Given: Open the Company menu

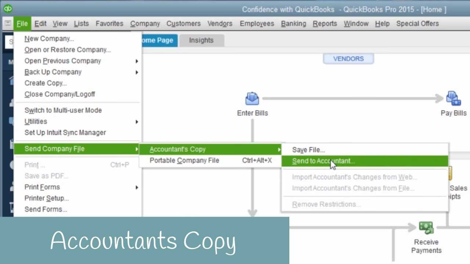Looking at the screenshot, I should pyautogui.click(x=145, y=23).
